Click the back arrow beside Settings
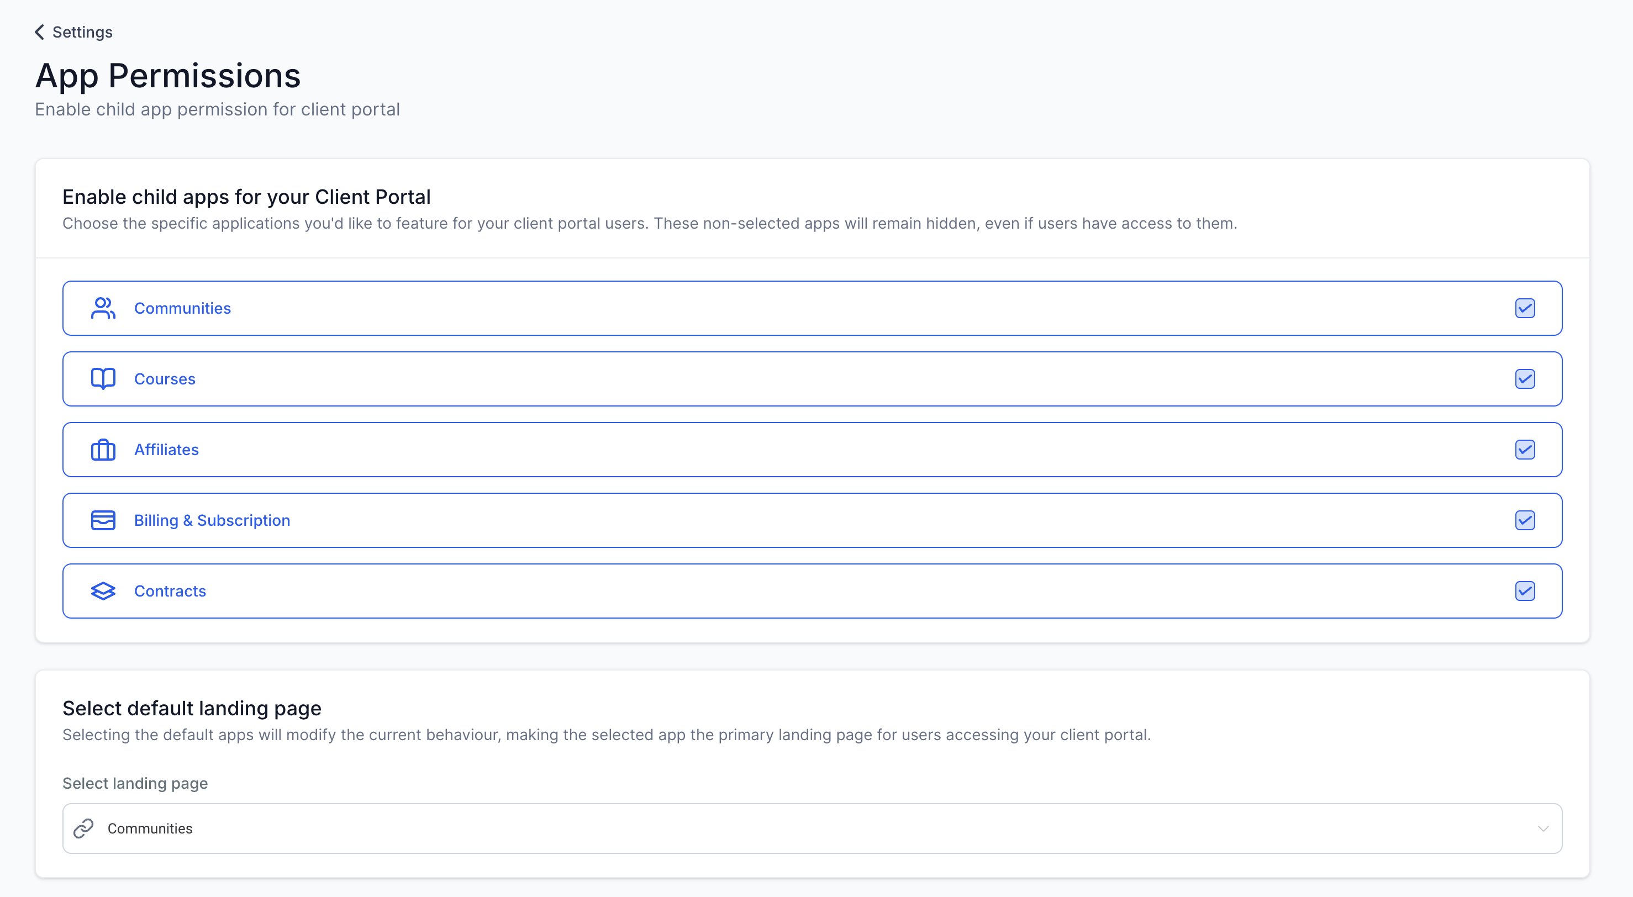Image resolution: width=1633 pixels, height=897 pixels. tap(39, 33)
